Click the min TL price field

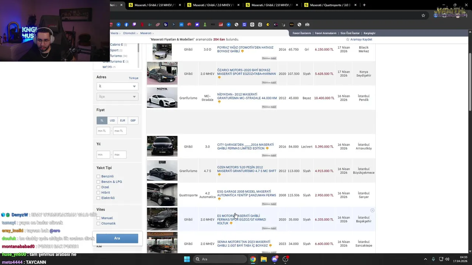tap(103, 131)
